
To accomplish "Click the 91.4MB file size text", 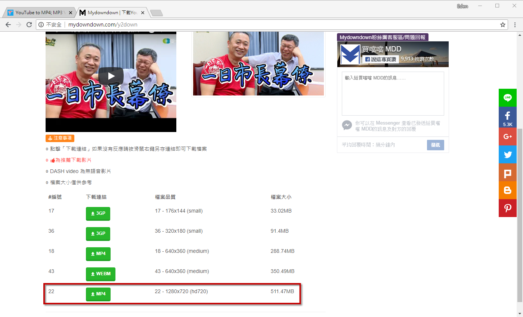I will coord(279,231).
